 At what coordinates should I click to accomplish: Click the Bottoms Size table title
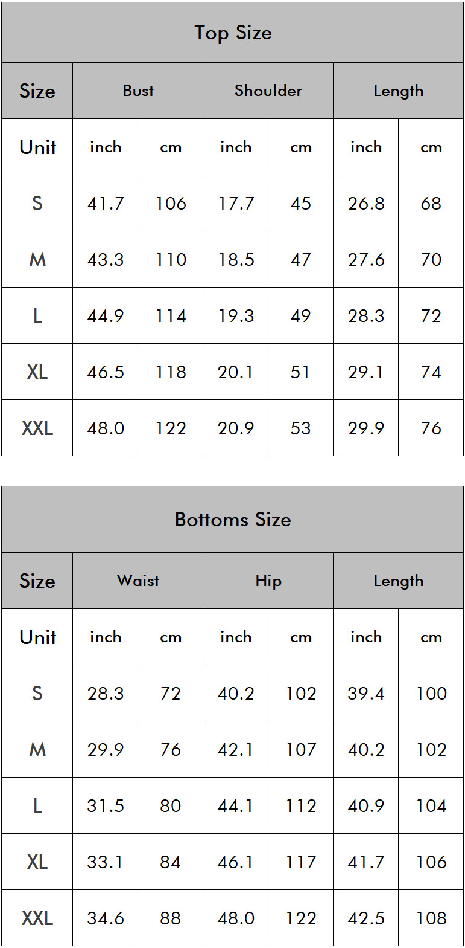(233, 520)
